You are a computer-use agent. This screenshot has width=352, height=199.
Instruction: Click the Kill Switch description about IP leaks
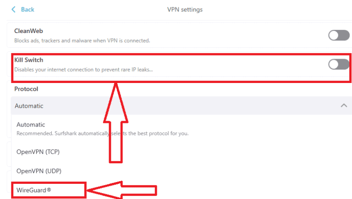[x=83, y=70]
